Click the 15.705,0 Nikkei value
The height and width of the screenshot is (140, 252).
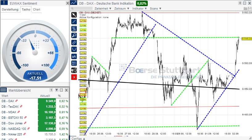tap(50, 134)
